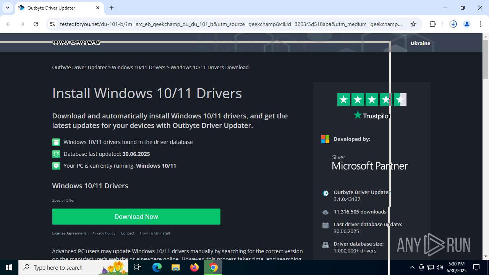Viewport: 489px width, 275px height.
Task: View site information icon in address bar
Action: click(52, 24)
